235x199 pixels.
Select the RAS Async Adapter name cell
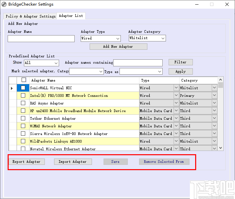(84, 103)
